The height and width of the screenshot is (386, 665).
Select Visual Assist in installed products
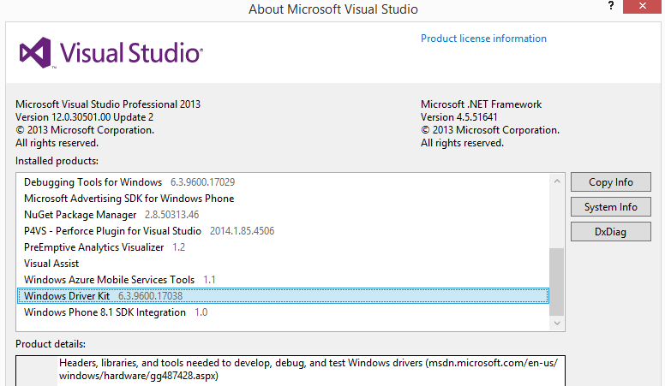pos(283,264)
